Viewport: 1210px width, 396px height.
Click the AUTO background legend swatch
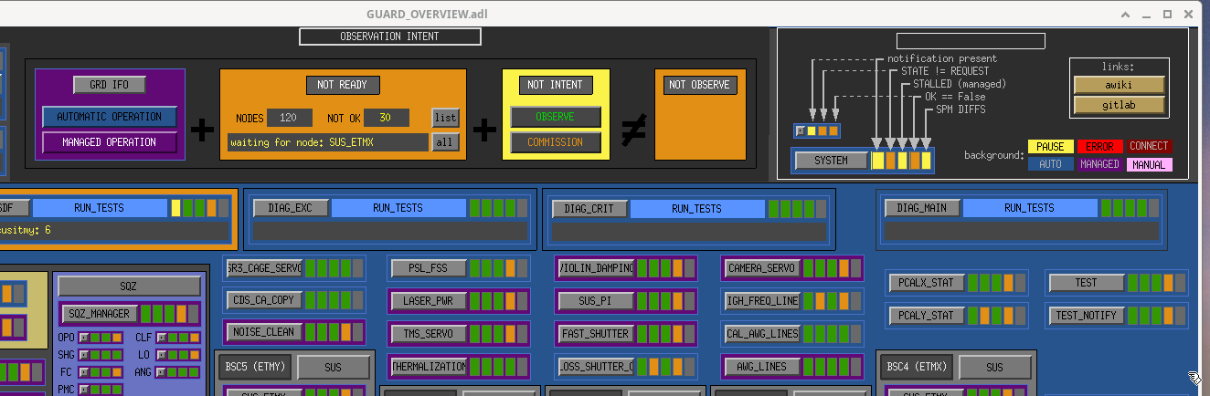[x=1050, y=164]
